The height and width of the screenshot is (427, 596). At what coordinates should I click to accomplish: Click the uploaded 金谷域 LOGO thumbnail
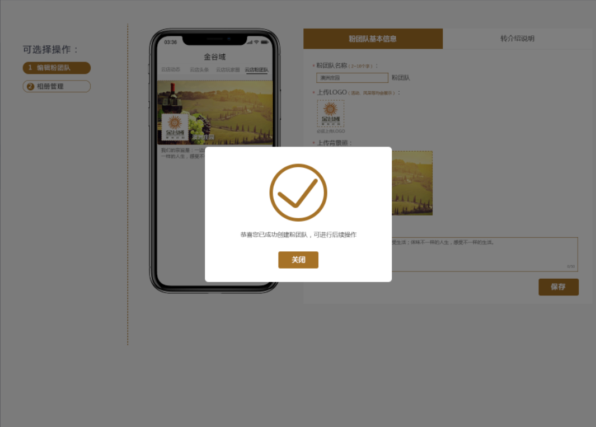(330, 113)
